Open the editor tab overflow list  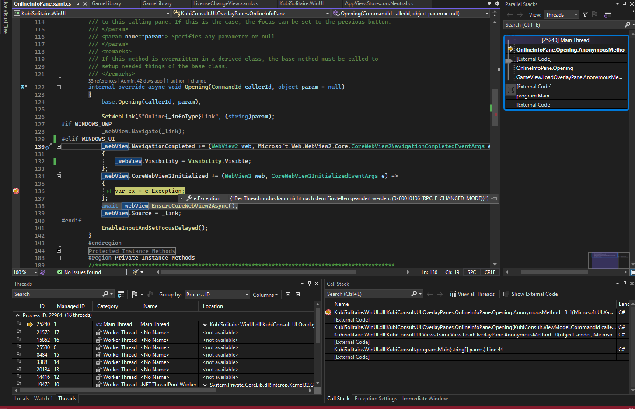coord(489,3)
